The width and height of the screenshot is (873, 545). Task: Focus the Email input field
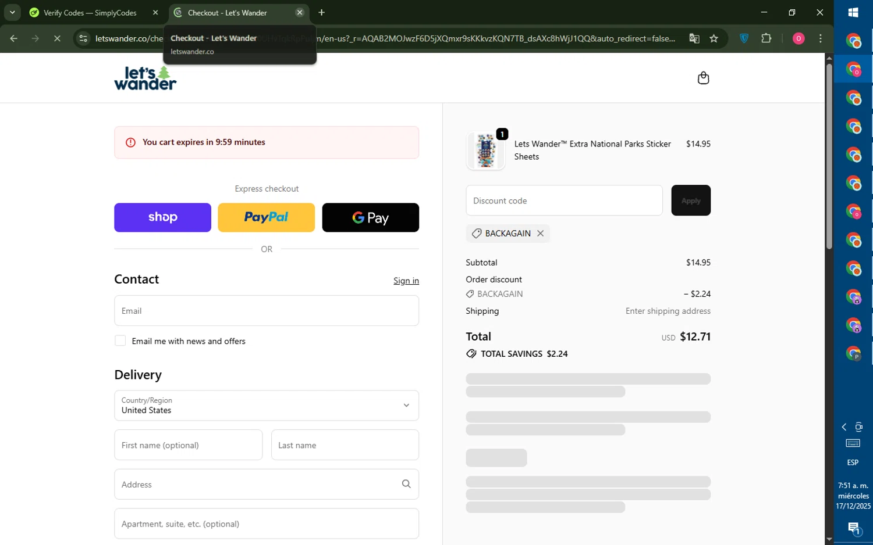267,310
